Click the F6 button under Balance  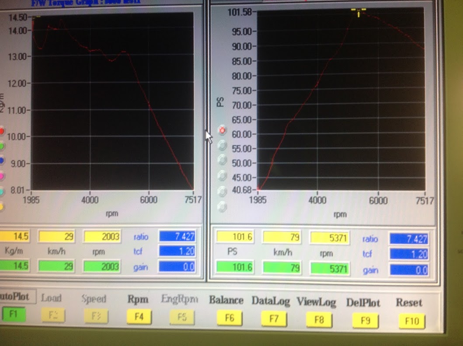230,318
